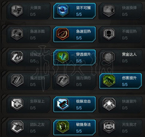Select the 急速狂热 red skill icon
Viewport: 145px width, 137px height.
63,34
